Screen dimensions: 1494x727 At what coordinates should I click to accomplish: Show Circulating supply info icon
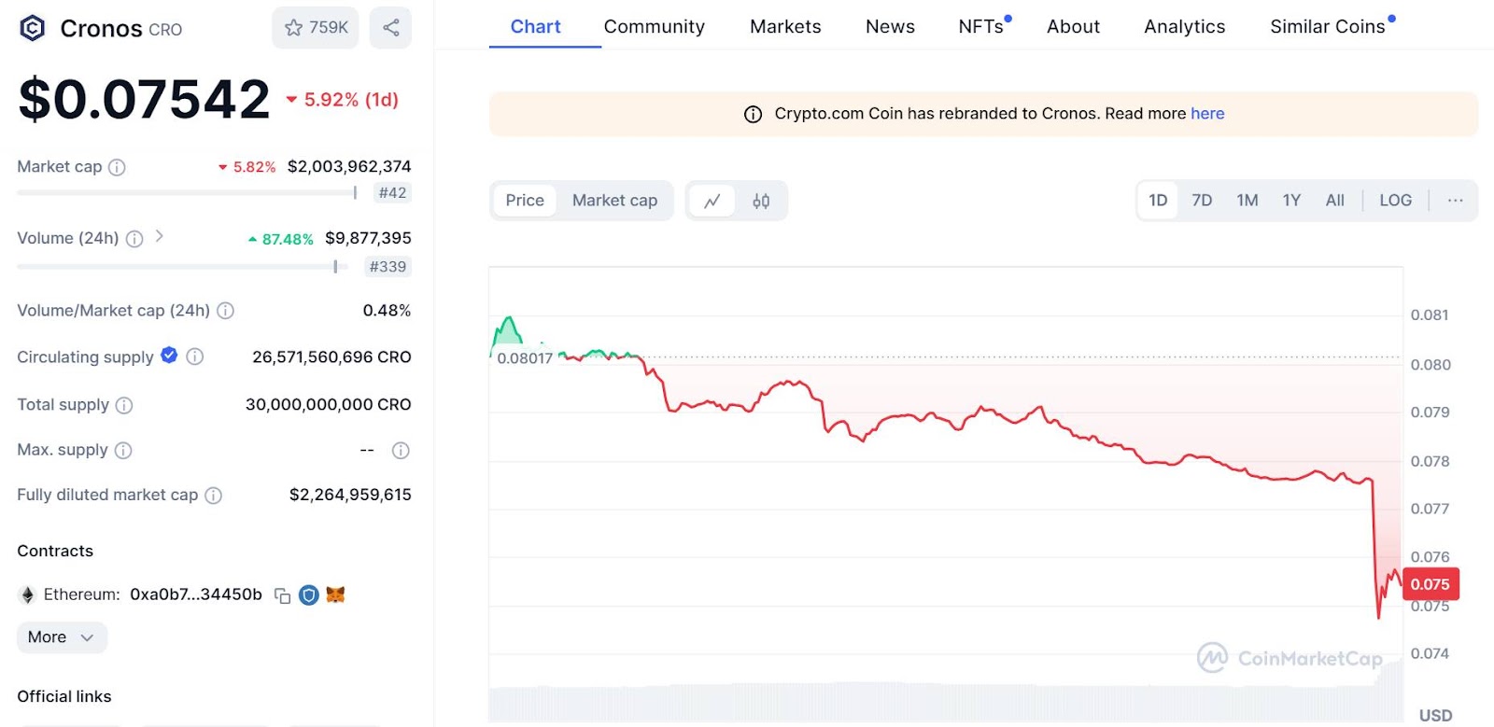pos(194,357)
